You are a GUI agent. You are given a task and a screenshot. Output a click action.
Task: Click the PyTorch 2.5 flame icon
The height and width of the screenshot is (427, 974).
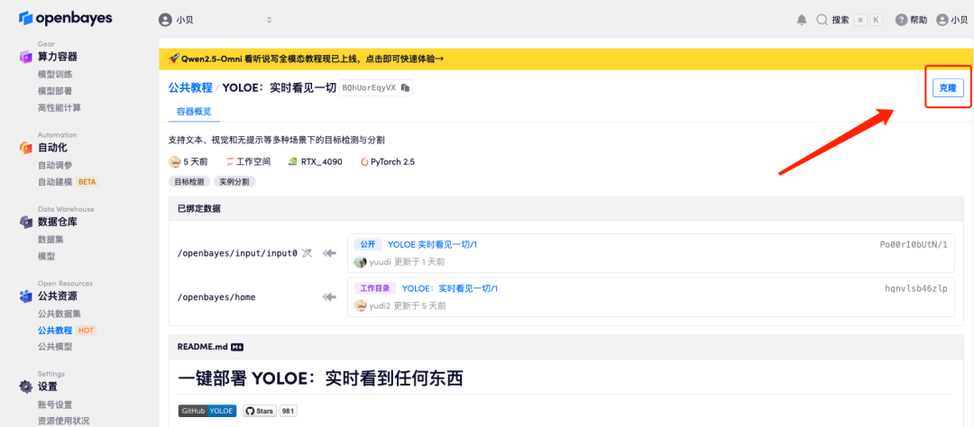click(x=364, y=161)
